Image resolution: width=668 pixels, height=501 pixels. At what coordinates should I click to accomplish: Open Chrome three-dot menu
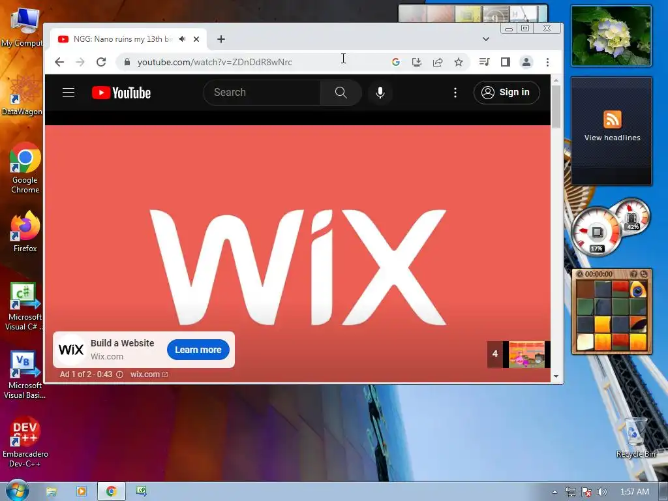[x=547, y=62]
